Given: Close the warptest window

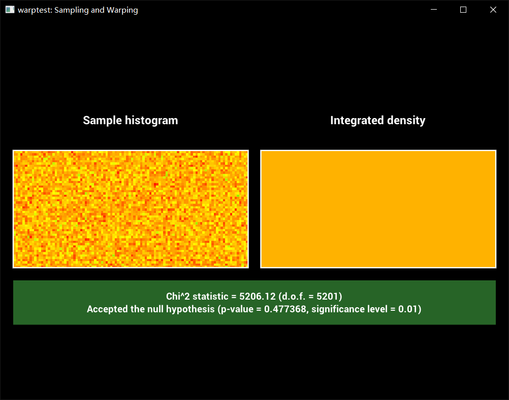Looking at the screenshot, I should 492,10.
